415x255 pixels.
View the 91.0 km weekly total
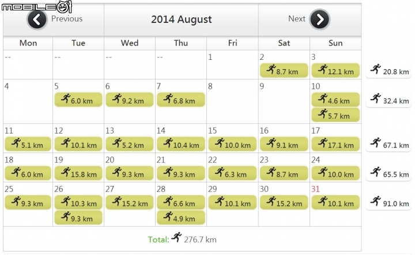(388, 203)
